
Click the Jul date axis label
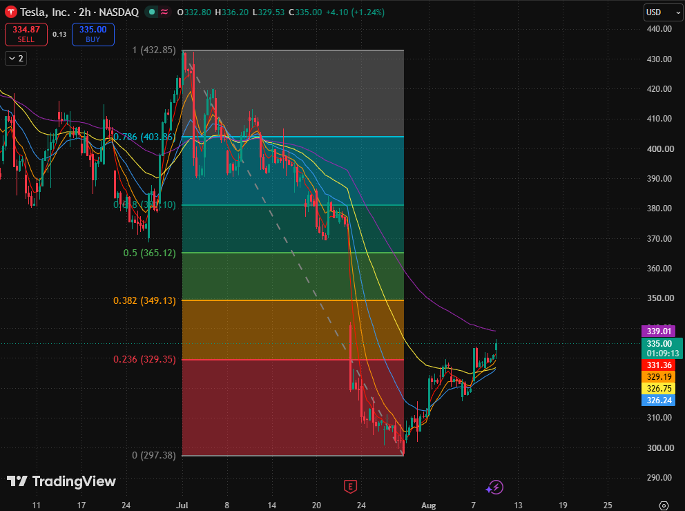click(182, 505)
